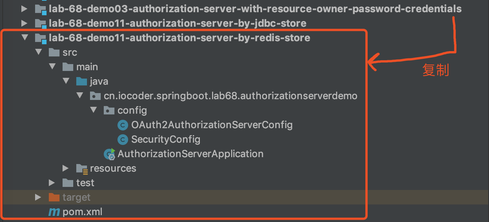
Task: Click the SecurityConfig class icon
Action: (123, 140)
